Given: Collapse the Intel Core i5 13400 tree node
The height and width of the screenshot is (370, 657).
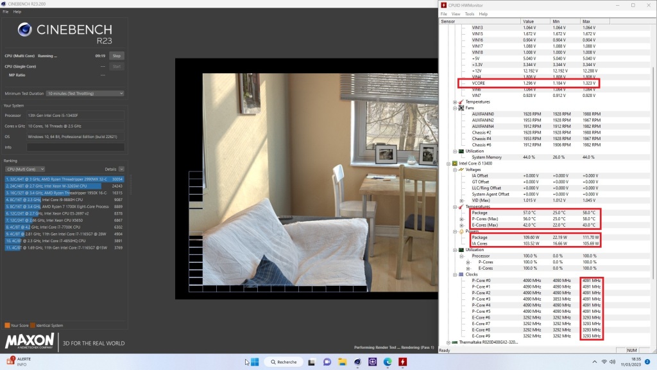Looking at the screenshot, I should 448,163.
